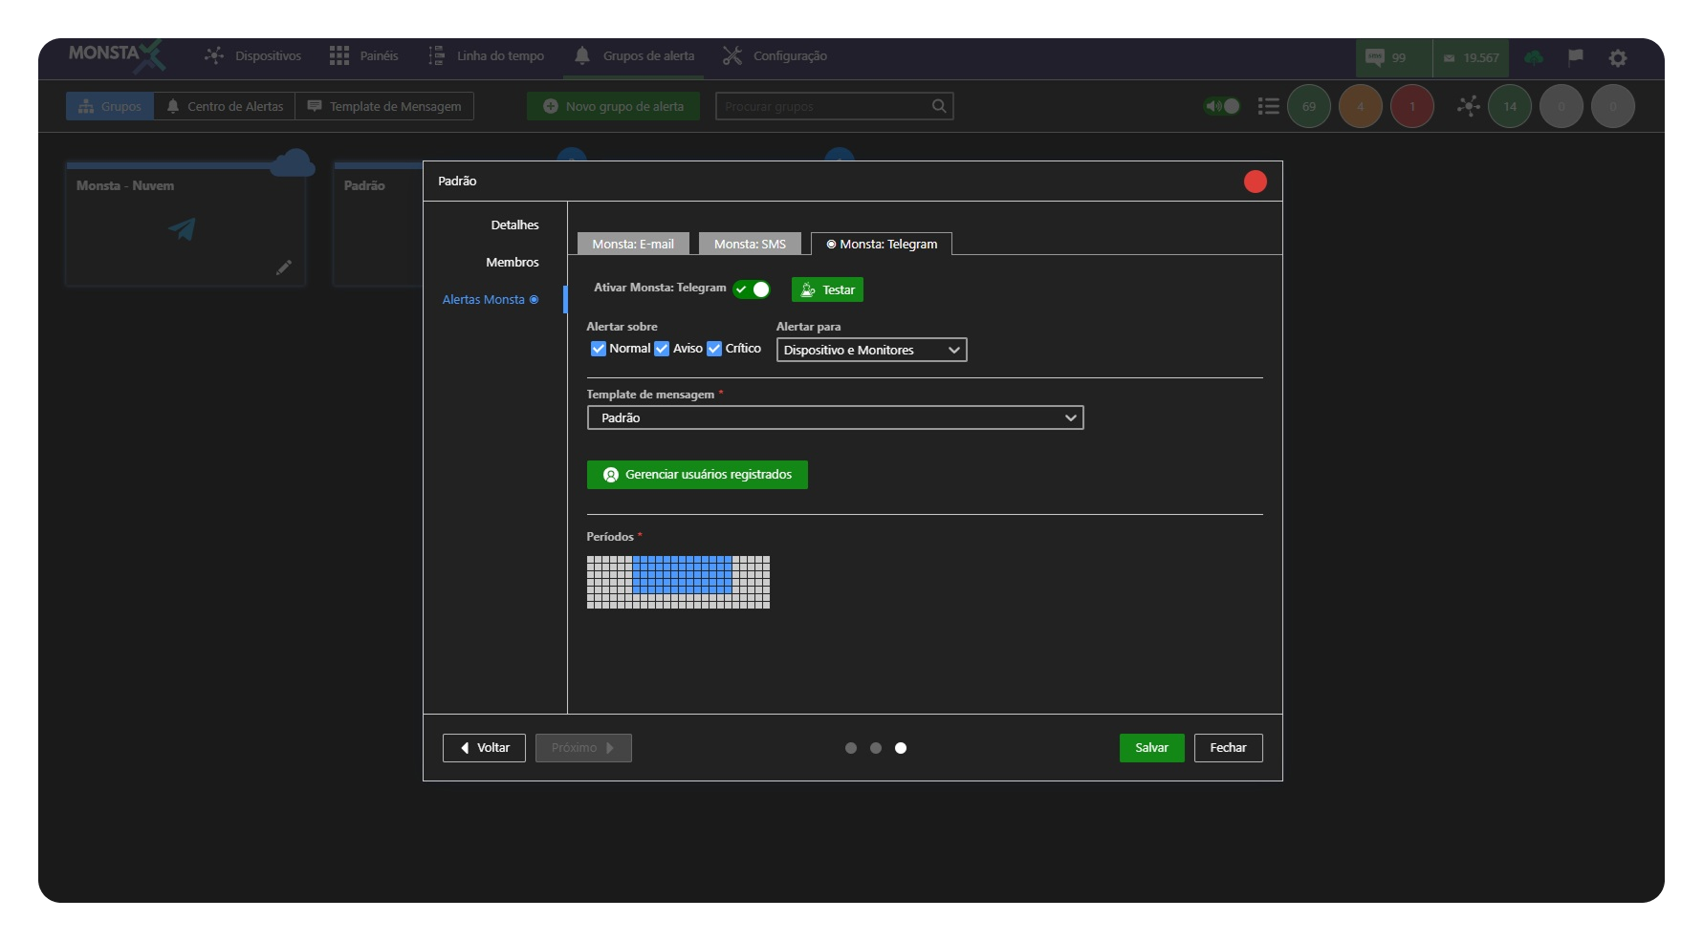Click orange status circle showing 4
This screenshot has width=1703, height=941.
pyautogui.click(x=1361, y=106)
